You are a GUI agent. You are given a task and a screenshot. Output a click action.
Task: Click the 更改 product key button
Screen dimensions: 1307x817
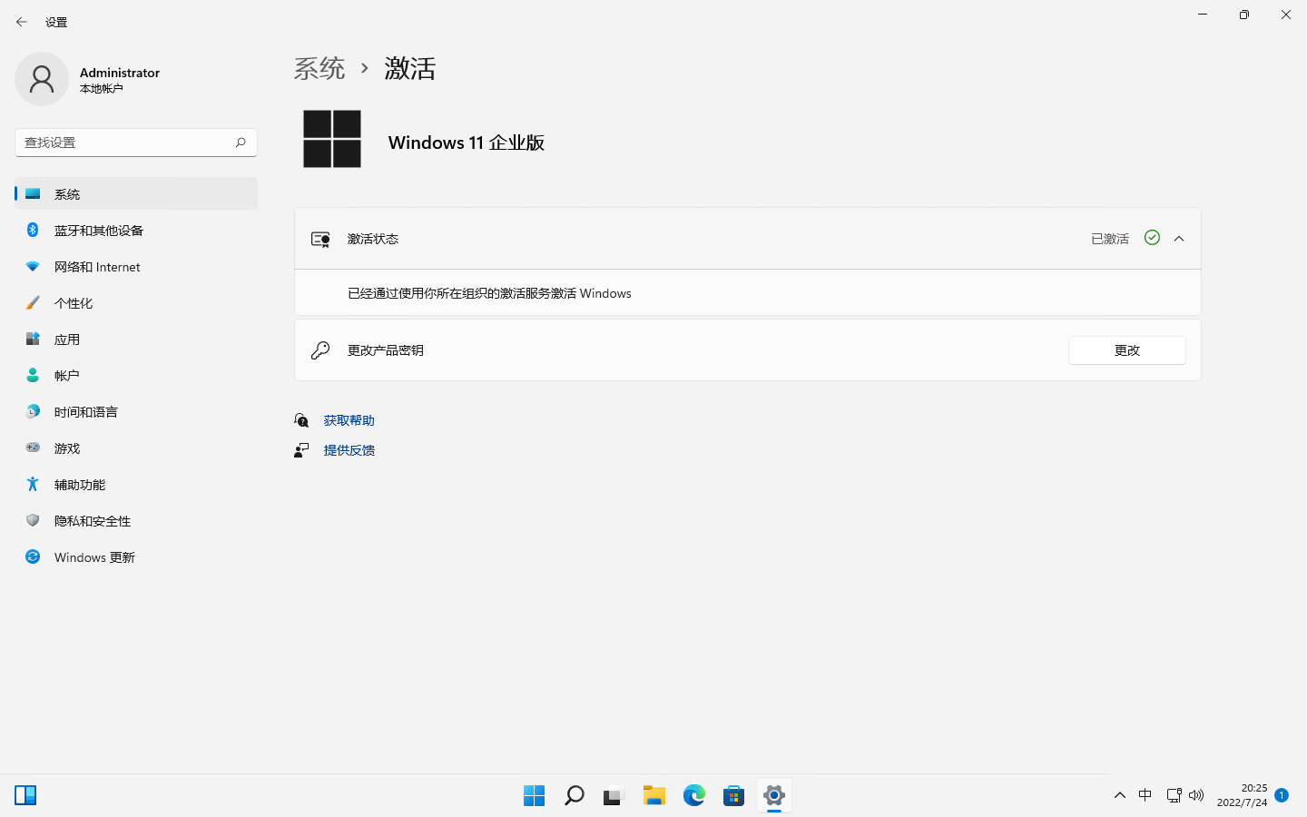coord(1127,350)
